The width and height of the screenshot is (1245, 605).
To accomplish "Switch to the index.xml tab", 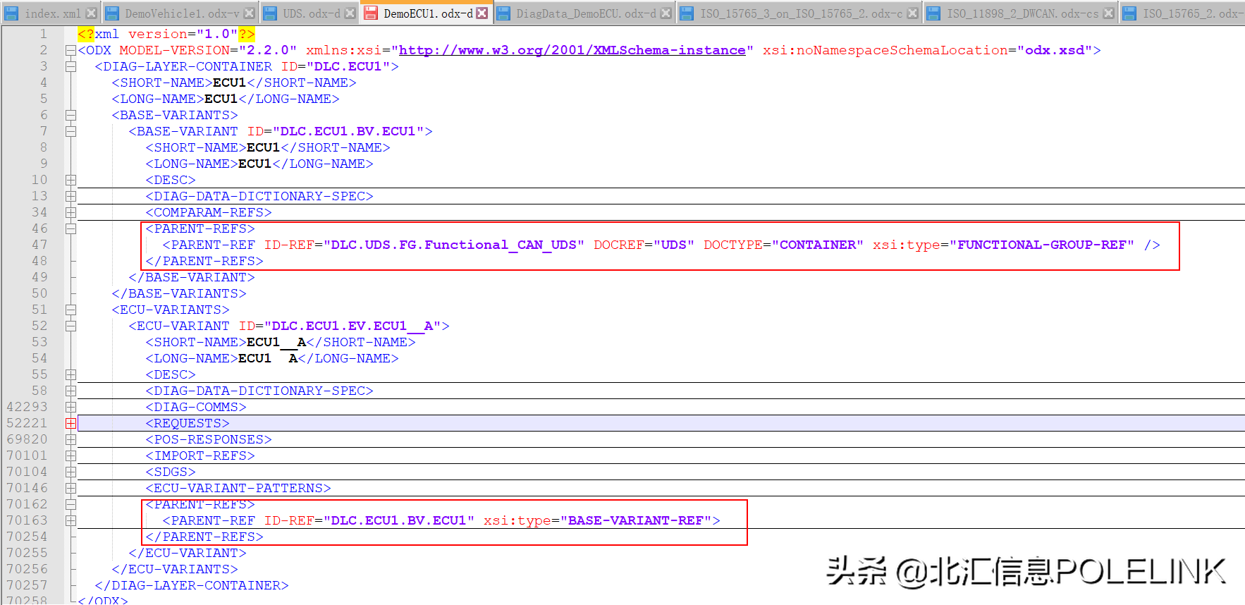I will 52,13.
